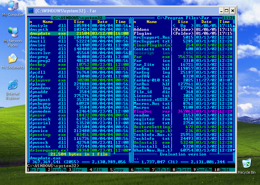Open the Recycle Bin icon
This screenshot has width=260, height=185.
[246, 164]
